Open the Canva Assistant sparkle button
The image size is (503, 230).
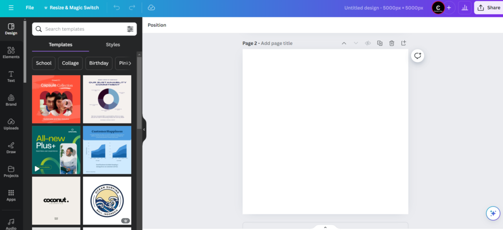coord(492,213)
